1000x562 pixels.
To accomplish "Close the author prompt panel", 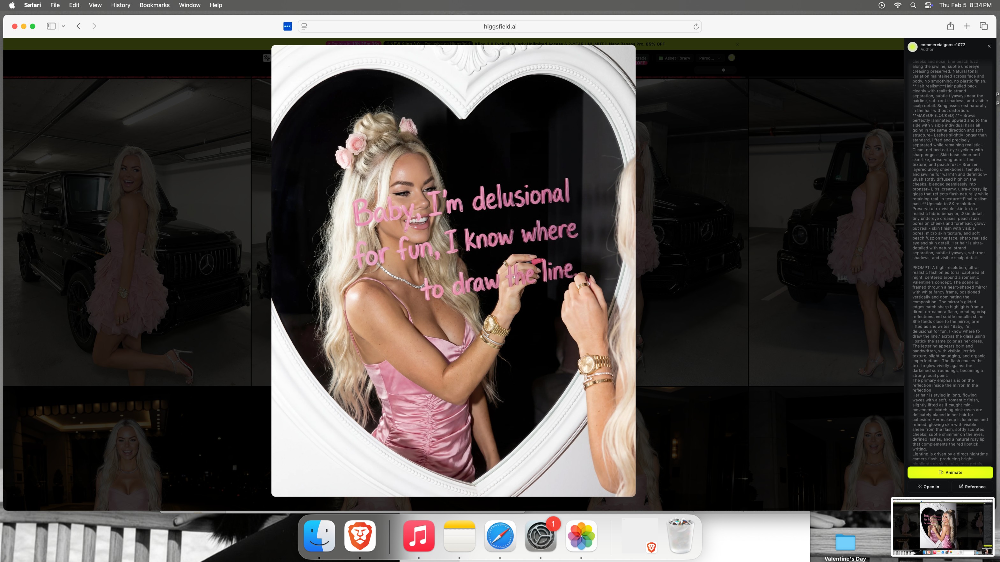I will click(x=989, y=46).
